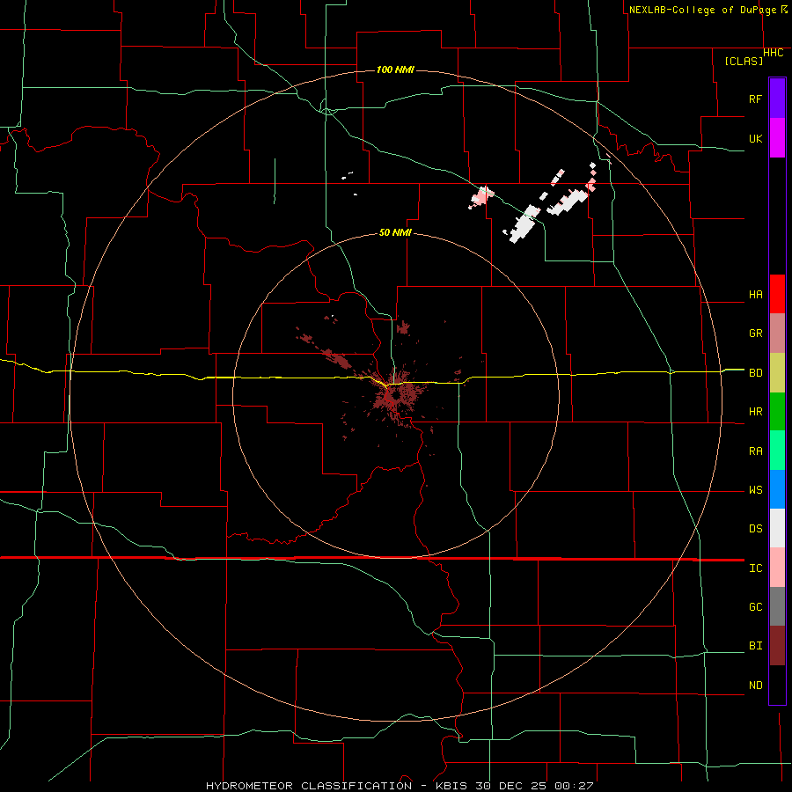This screenshot has width=792, height=792.
Task: Click the UK magenta legend swatch
Action: click(777, 137)
